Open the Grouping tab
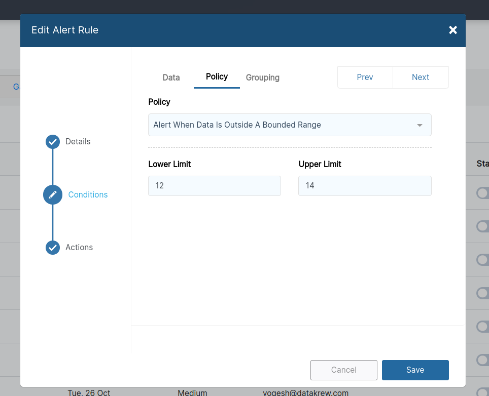Viewport: 489px width, 396px height. (x=262, y=77)
